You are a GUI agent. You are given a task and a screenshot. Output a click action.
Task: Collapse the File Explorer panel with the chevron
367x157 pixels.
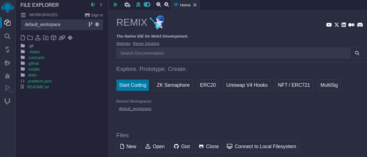(x=101, y=5)
